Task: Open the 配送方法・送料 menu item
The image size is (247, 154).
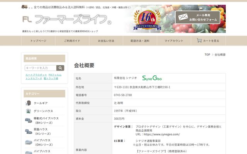Action: click(x=140, y=41)
